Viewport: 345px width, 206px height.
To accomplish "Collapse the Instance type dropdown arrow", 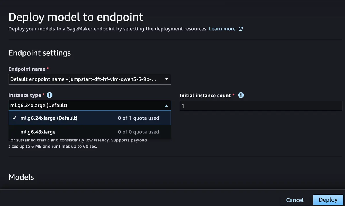I will pos(166,106).
